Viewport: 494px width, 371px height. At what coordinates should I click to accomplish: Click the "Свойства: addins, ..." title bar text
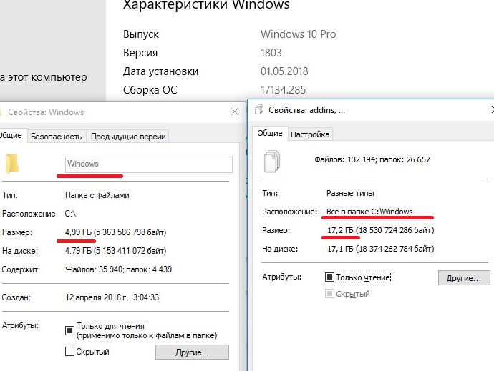307,110
